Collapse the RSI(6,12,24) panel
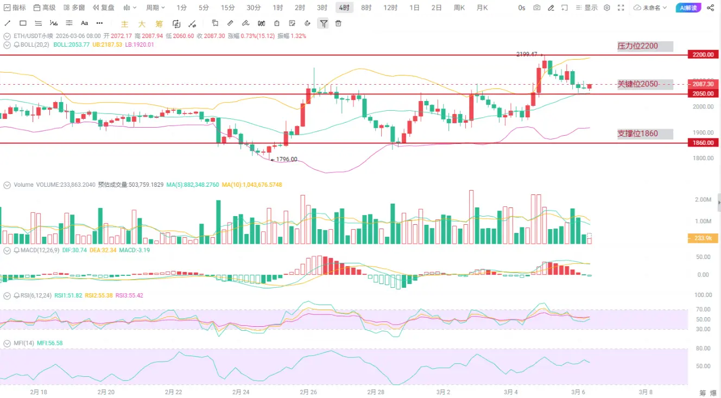721x398 pixels. (x=7, y=295)
